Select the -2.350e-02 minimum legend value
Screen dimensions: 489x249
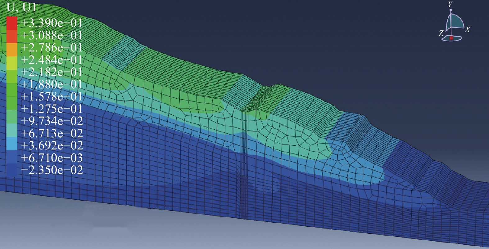tap(52, 170)
